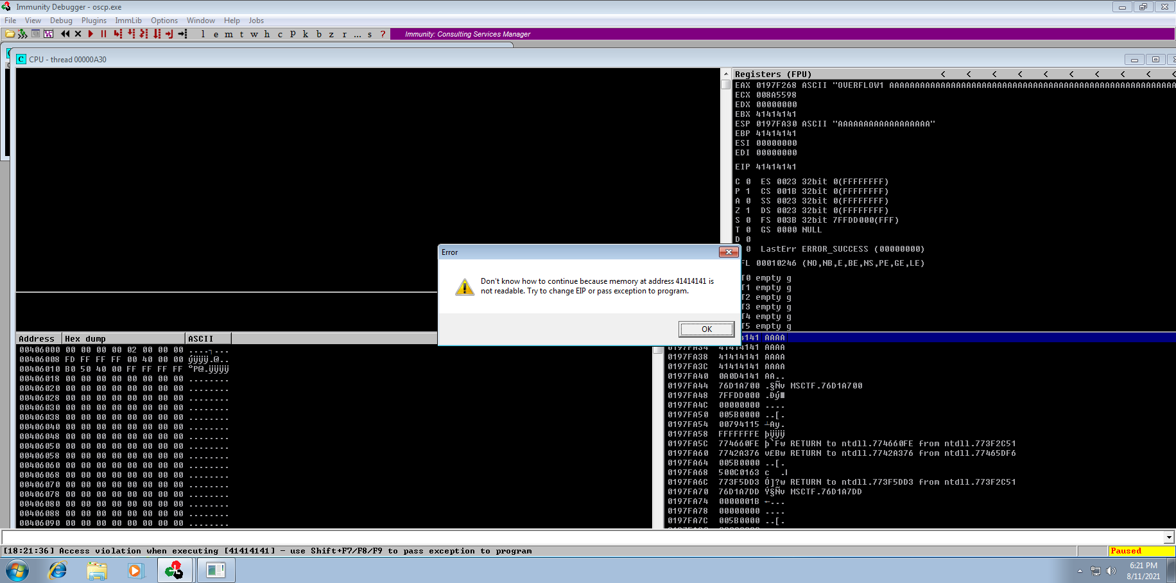Show Executable modules via 'e' button

tap(216, 34)
